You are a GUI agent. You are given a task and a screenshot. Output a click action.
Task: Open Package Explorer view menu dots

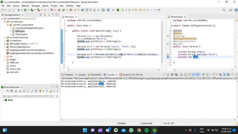tap(49, 15)
